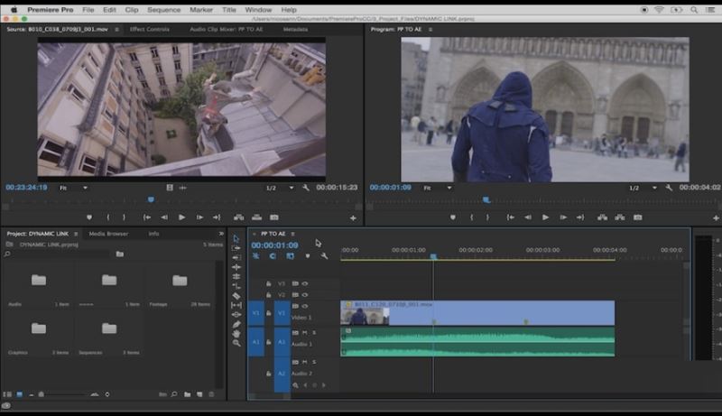Select the Track Select Forward tool

click(236, 248)
